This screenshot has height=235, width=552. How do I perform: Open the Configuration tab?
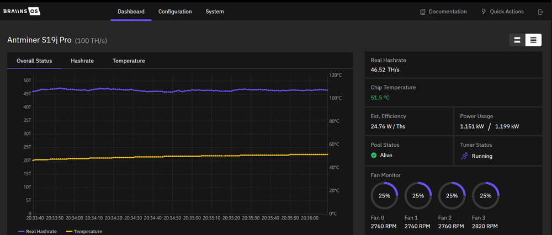click(x=175, y=12)
